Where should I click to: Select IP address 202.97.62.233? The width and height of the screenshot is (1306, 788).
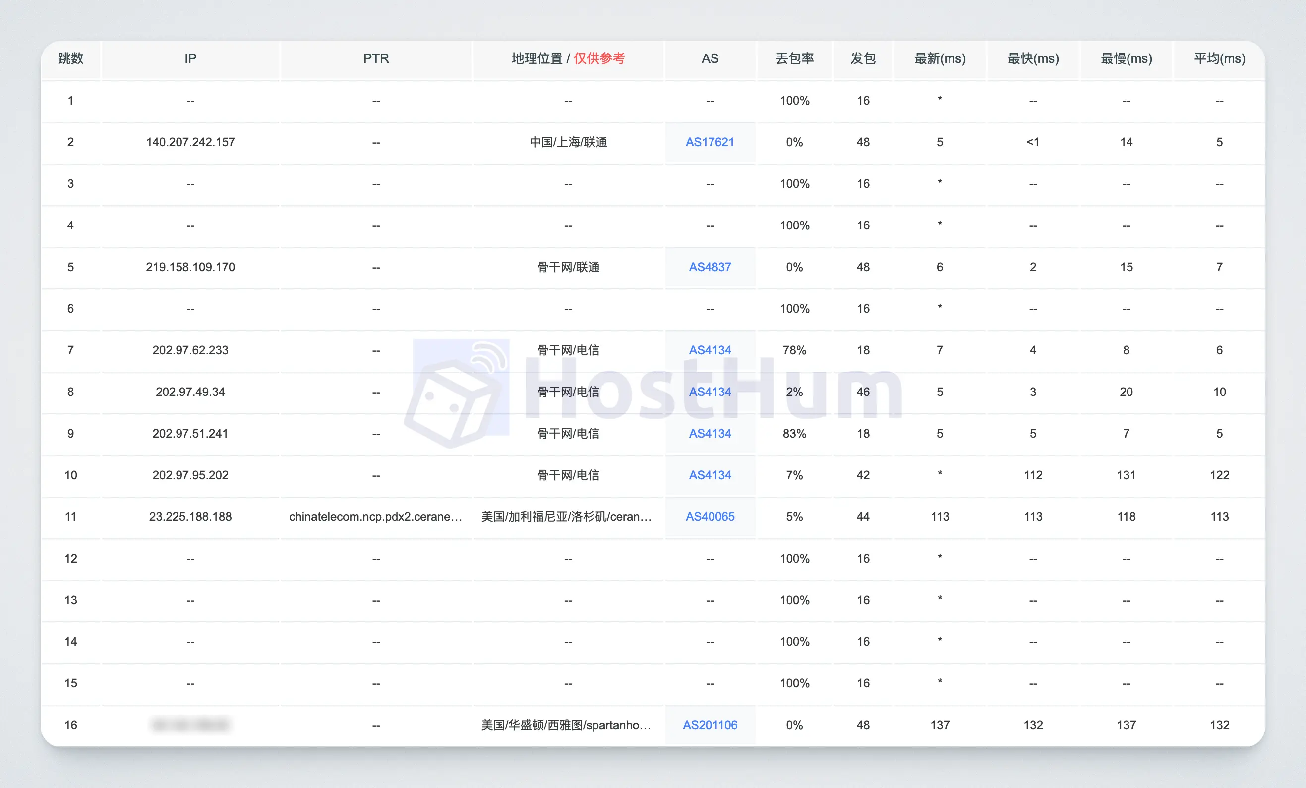pyautogui.click(x=190, y=350)
